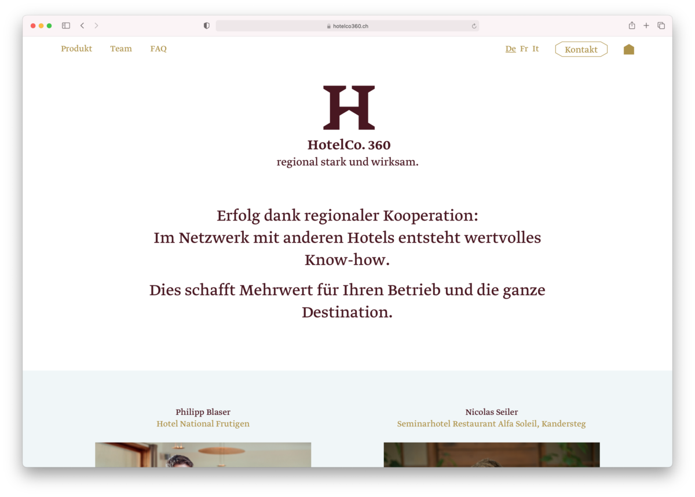Switch the language to Italian (It)
Image resolution: width=695 pixels, height=497 pixels.
[x=535, y=49]
